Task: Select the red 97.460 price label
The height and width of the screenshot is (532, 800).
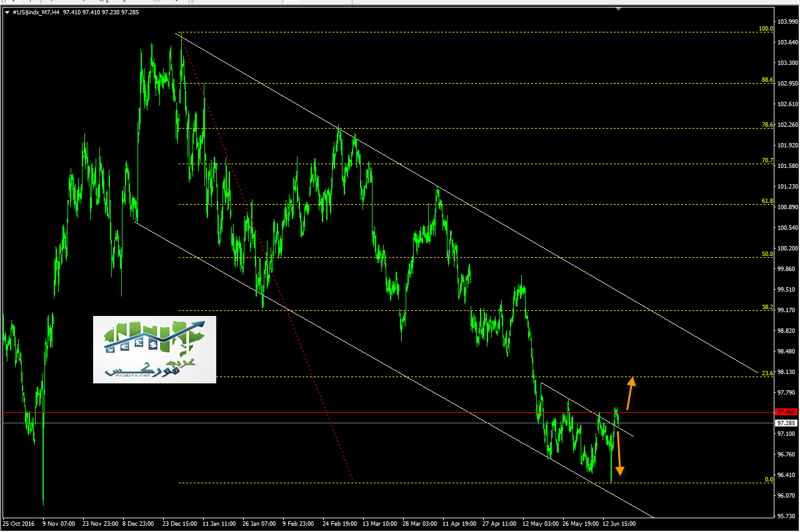Action: coord(786,412)
